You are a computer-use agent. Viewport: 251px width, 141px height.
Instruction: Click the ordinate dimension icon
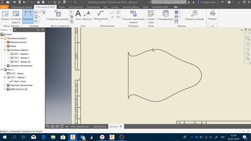(36, 16)
